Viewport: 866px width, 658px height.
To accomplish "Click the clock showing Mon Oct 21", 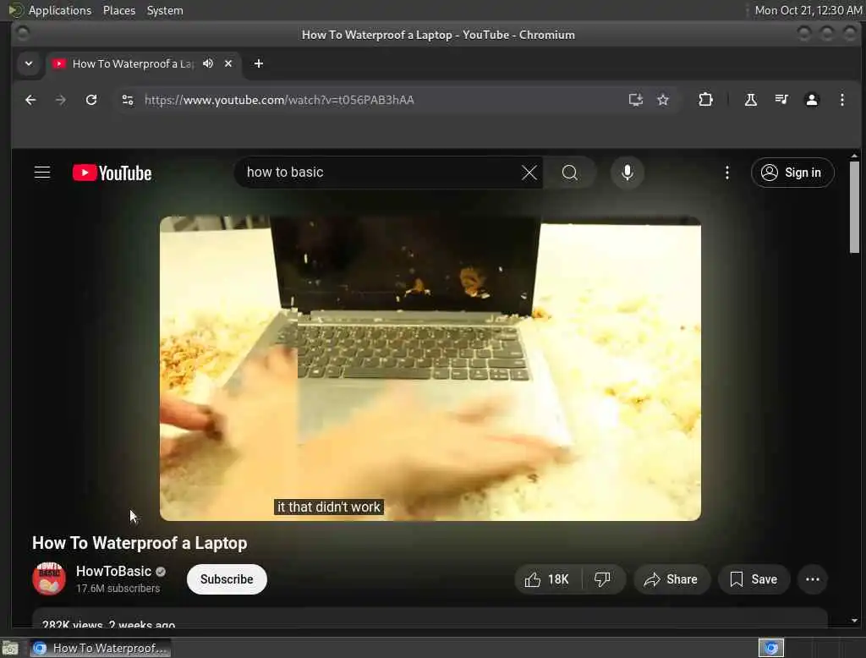I will click(808, 10).
